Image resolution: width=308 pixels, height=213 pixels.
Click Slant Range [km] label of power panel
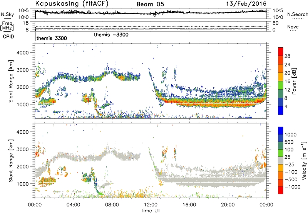(11, 81)
